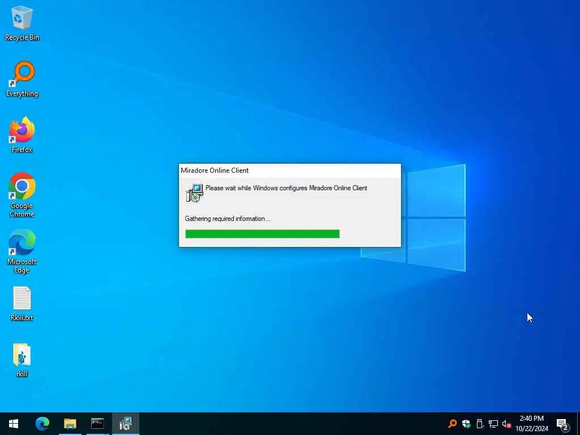This screenshot has width=580, height=435.
Task: Select the Everything search shortcut
Action: click(22, 79)
